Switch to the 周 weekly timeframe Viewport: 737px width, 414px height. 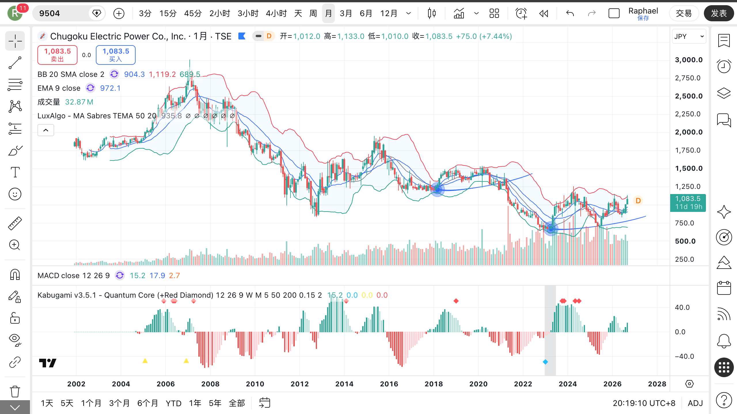tap(313, 14)
